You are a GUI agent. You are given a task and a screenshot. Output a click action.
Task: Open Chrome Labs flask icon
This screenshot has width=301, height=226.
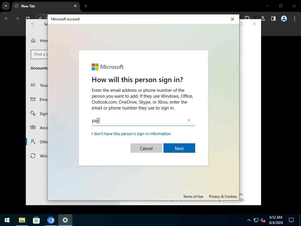(263, 19)
